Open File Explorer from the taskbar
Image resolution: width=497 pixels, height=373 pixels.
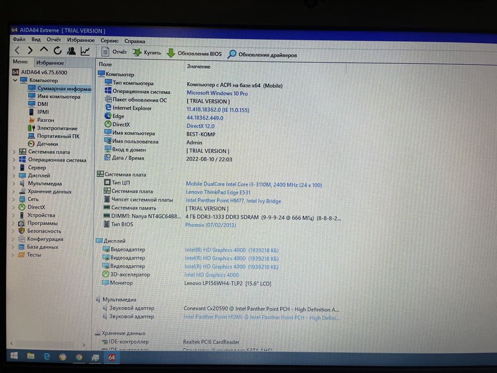[30, 356]
